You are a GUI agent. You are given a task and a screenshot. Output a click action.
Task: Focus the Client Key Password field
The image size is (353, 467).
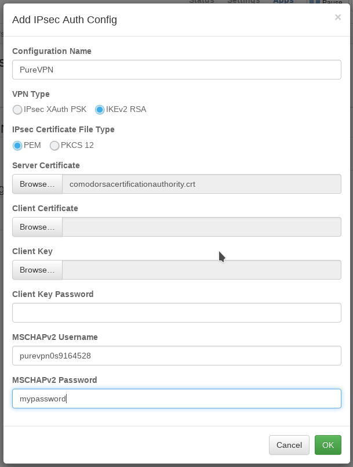coord(176,313)
